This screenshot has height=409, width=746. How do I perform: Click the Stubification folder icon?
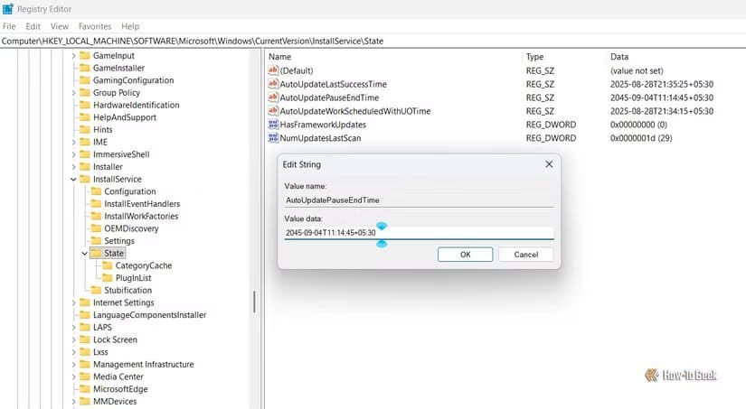[96, 290]
